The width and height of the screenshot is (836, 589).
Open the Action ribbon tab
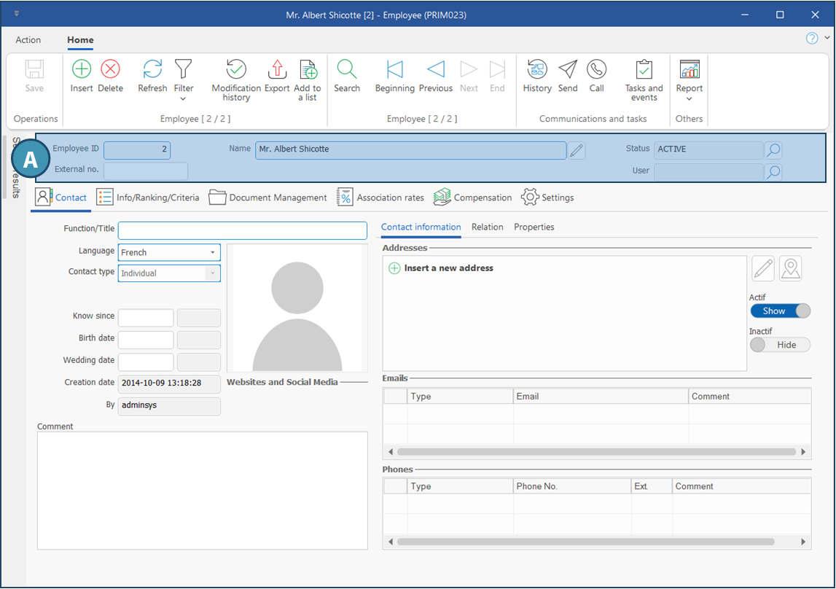point(28,40)
